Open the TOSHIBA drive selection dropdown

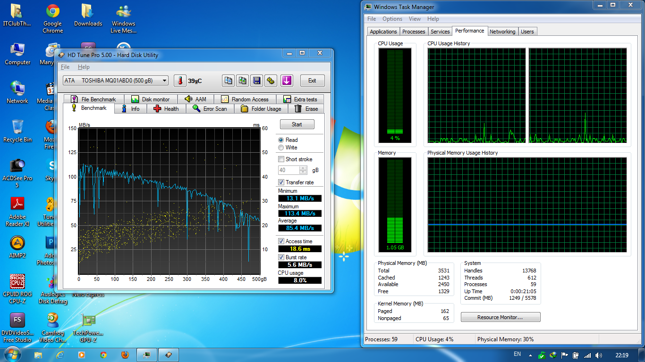(116, 81)
